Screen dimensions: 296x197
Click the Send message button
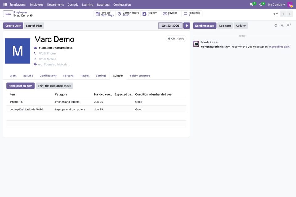[205, 26]
